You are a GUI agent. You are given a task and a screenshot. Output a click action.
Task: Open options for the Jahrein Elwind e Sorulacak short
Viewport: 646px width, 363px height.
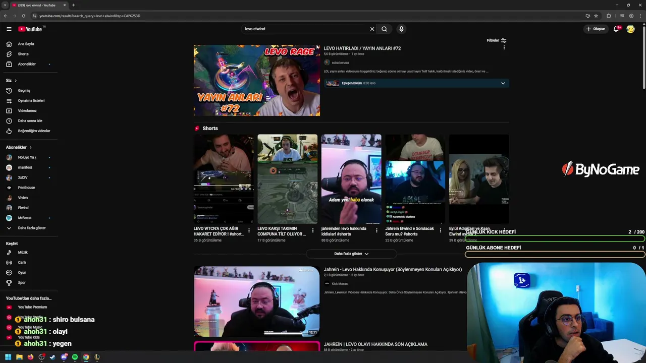tap(440, 230)
